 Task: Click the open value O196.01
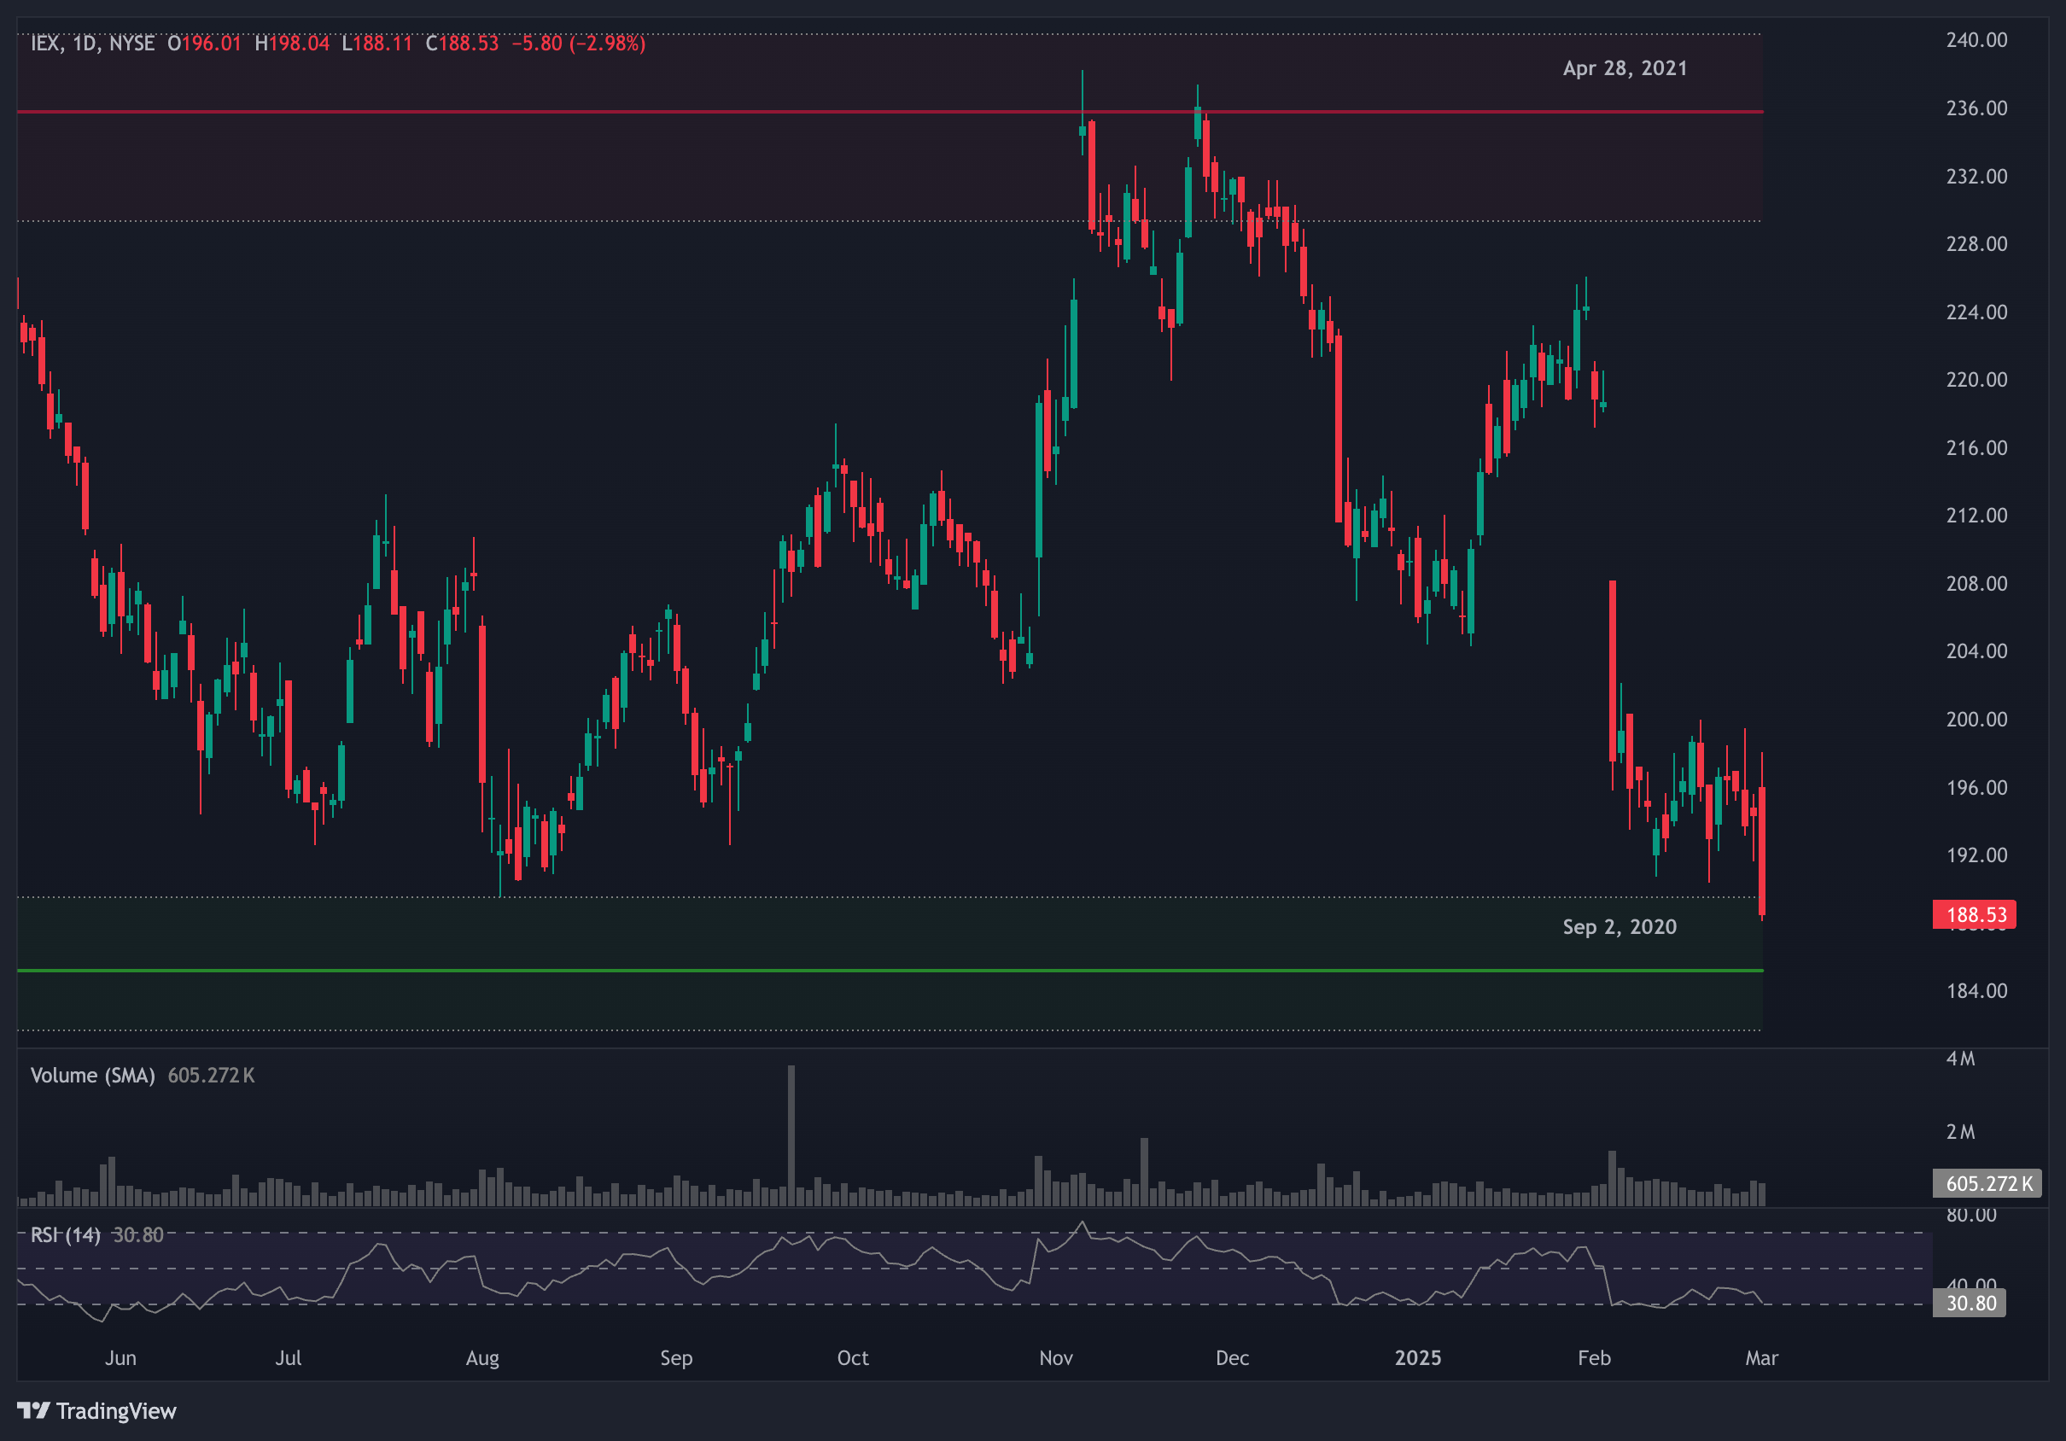click(204, 44)
